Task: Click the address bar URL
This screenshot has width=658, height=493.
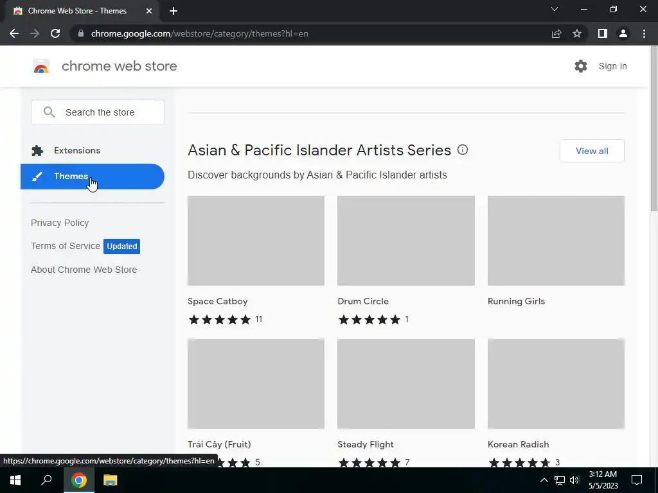Action: point(199,33)
